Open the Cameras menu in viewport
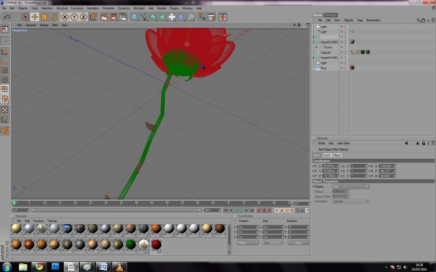Viewport: 436px width, 272px height. click(x=31, y=25)
